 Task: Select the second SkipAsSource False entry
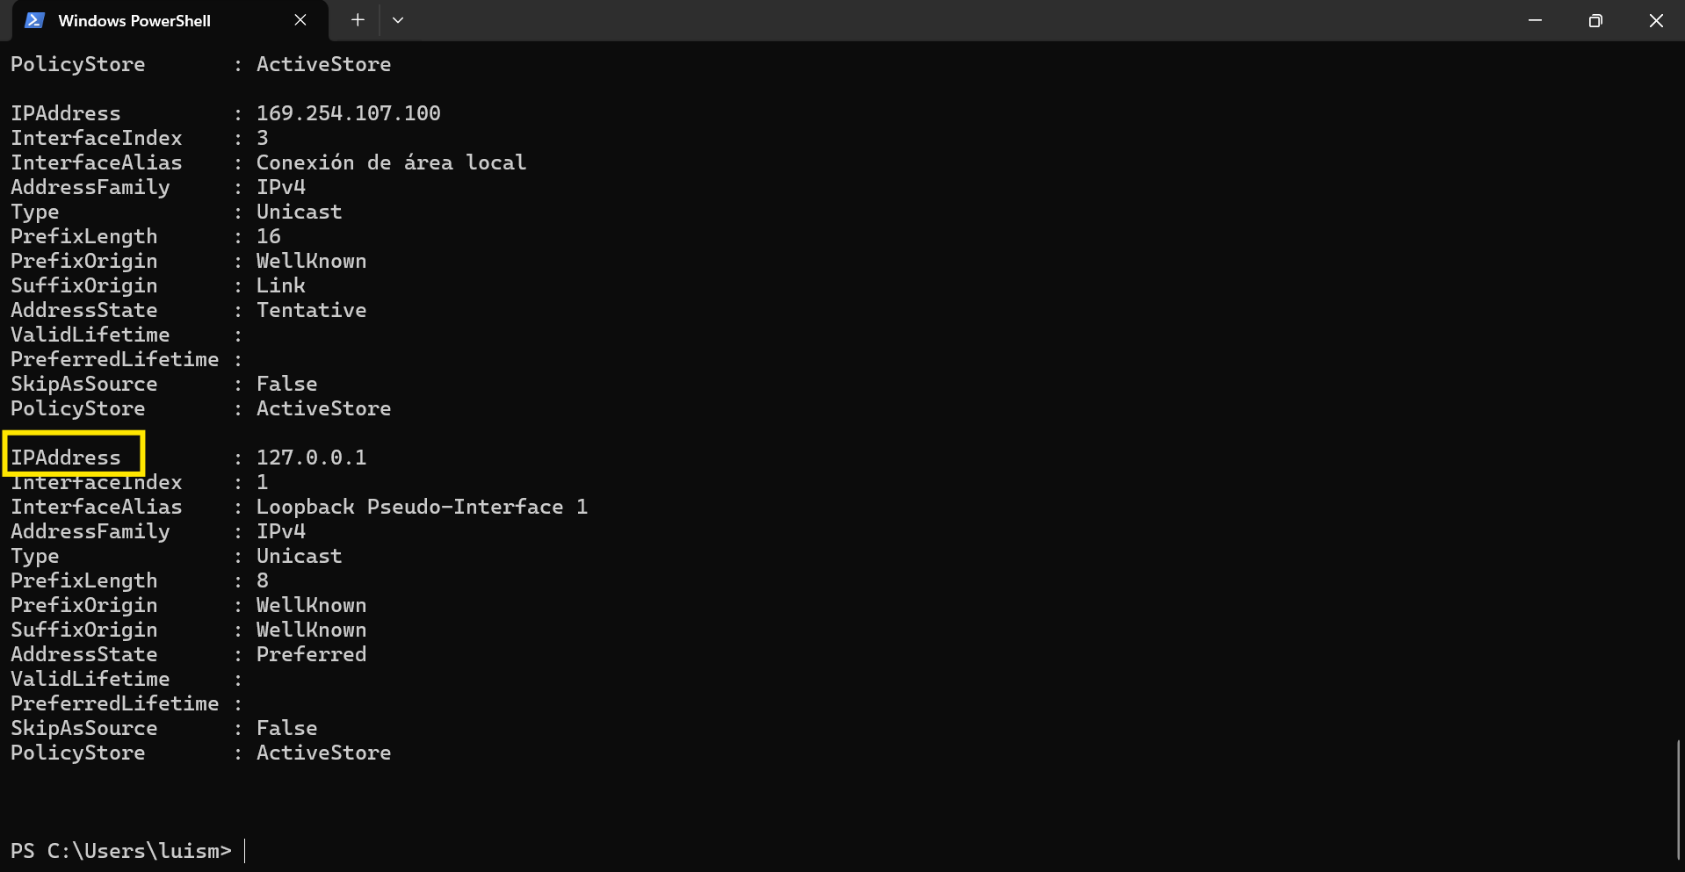(286, 728)
